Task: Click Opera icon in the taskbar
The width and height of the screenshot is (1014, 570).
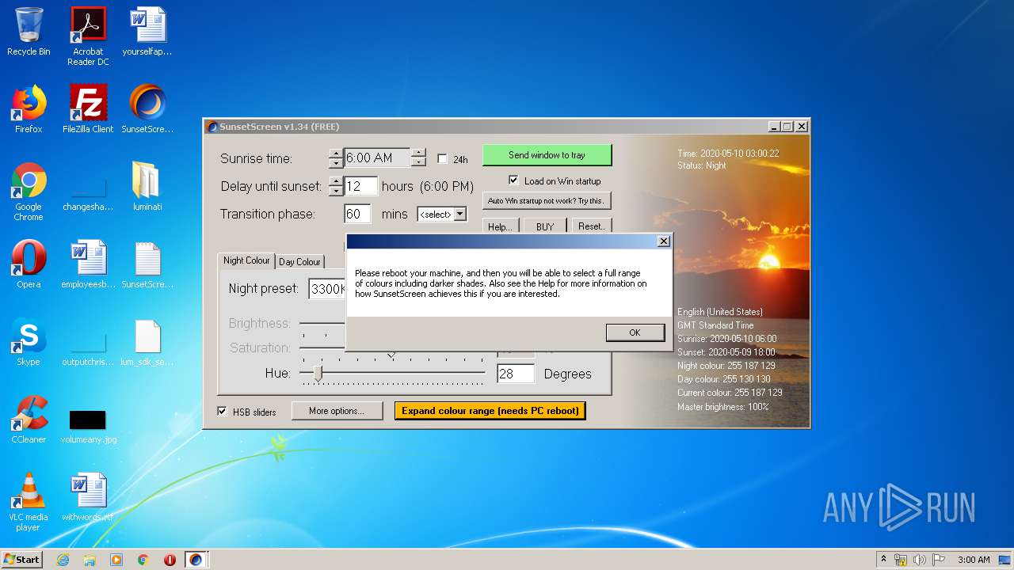Action: click(x=170, y=560)
